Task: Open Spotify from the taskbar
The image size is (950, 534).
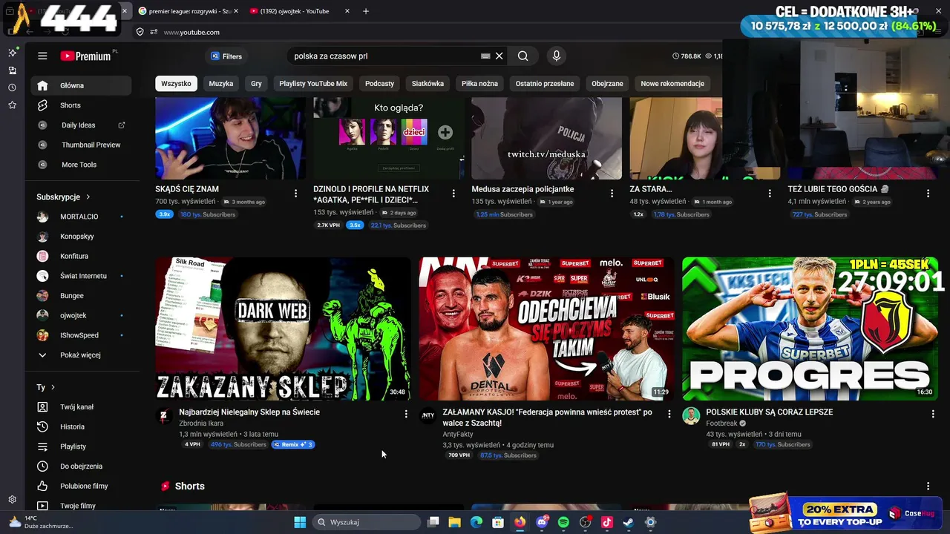Action: click(x=563, y=522)
